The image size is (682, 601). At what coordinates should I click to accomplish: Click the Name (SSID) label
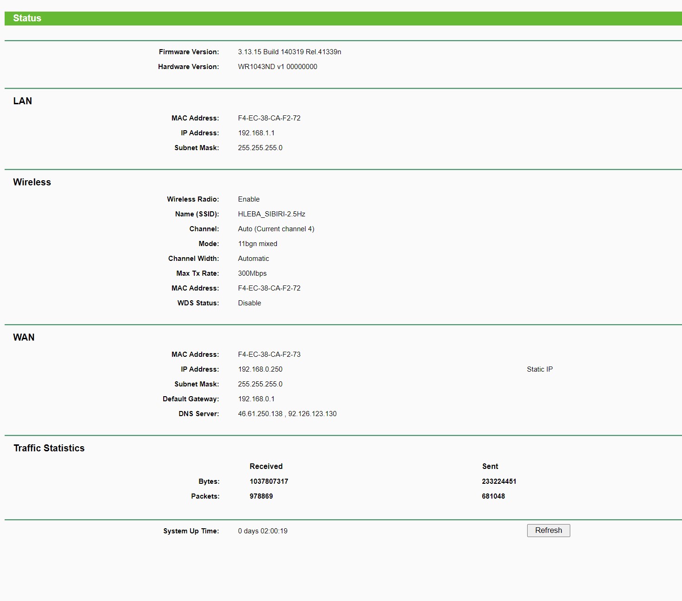point(197,214)
